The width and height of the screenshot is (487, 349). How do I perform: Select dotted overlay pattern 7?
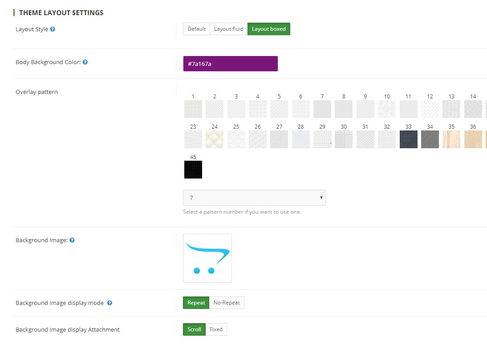coord(322,109)
